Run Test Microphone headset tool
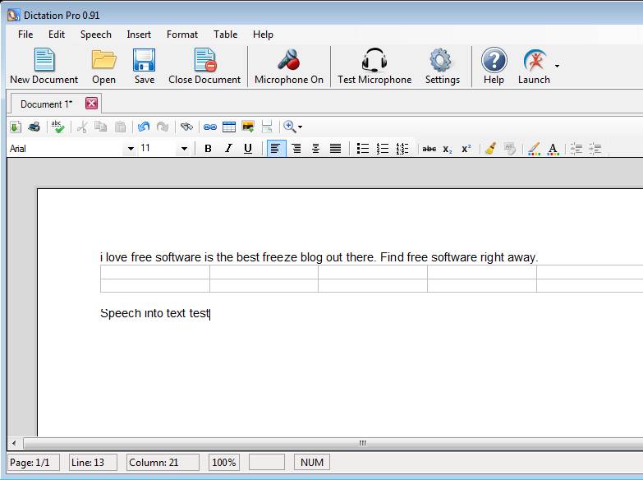The image size is (643, 480). 374,66
